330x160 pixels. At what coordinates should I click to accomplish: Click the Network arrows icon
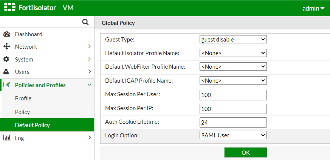point(7,46)
